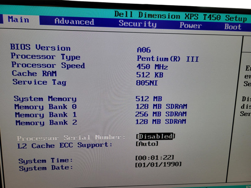
Task: Open the Security tab
Action: (x=138, y=24)
